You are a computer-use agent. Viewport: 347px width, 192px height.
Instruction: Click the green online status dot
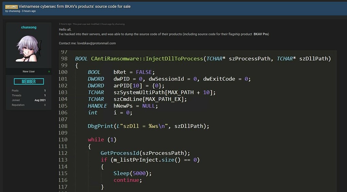point(49,71)
